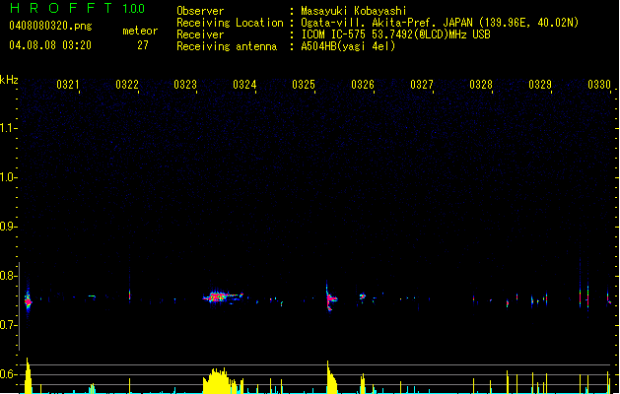Image resolution: width=620 pixels, height=394 pixels.
Task: Click time marker 0328
Action: [x=481, y=85]
